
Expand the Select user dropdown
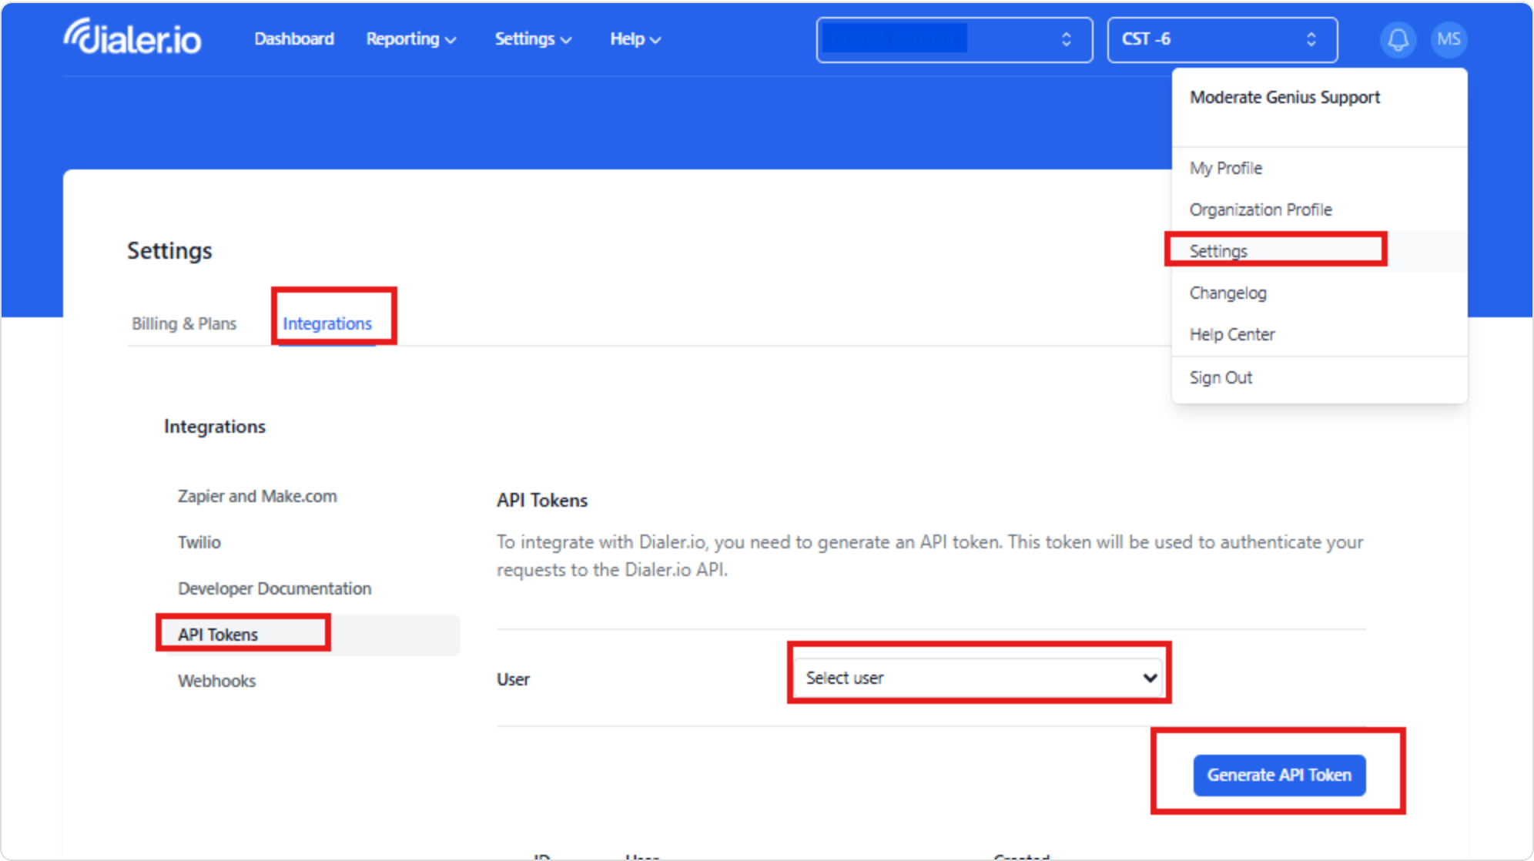coord(978,678)
